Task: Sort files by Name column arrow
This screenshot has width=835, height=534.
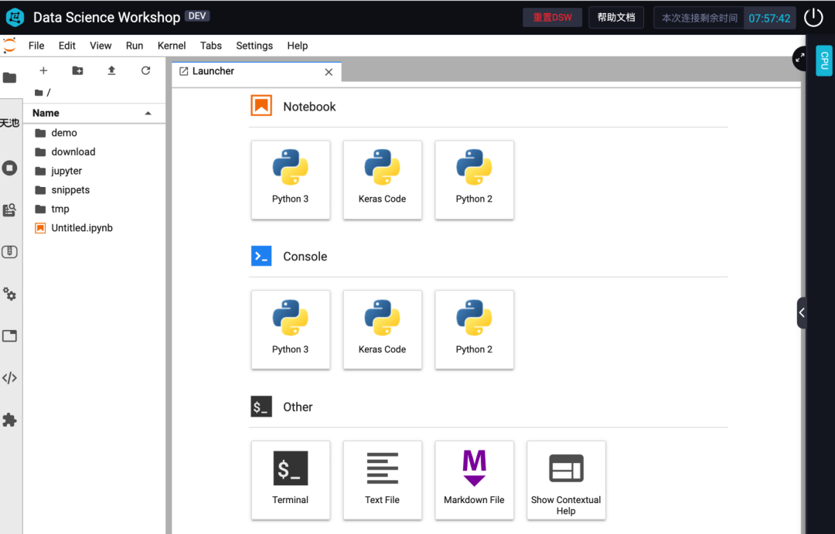Action: (x=148, y=113)
